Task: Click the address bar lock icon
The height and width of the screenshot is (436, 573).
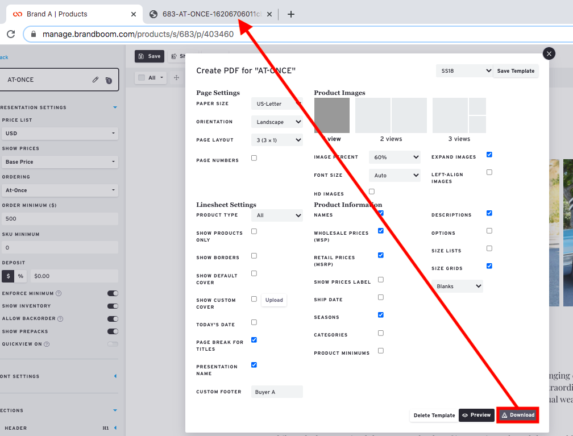Action: click(34, 34)
